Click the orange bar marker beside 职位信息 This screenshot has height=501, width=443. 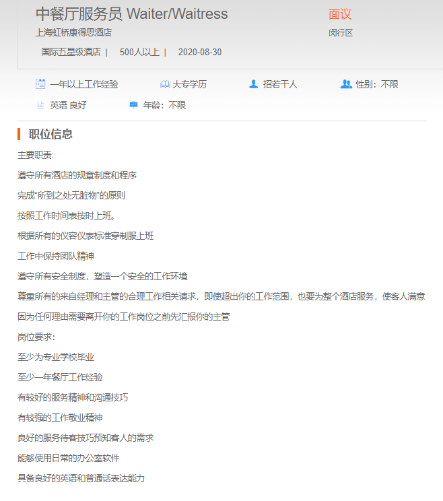(20, 133)
